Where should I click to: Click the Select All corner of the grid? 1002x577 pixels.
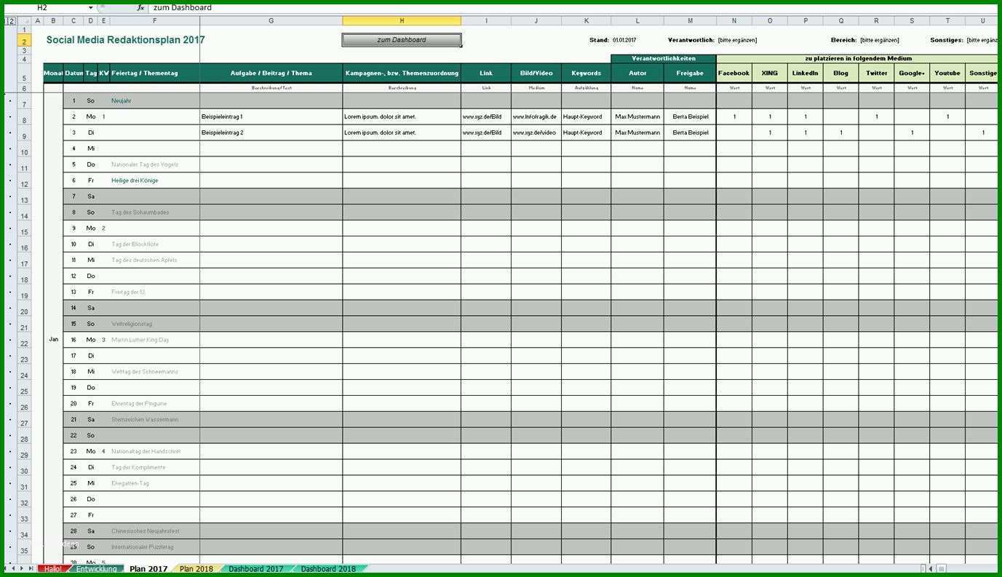coord(25,21)
